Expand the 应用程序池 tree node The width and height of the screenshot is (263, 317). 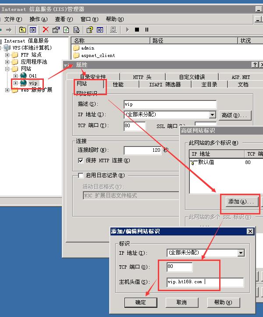click(7, 62)
